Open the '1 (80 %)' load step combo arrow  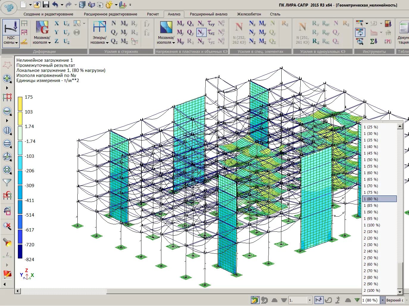click(x=382, y=300)
